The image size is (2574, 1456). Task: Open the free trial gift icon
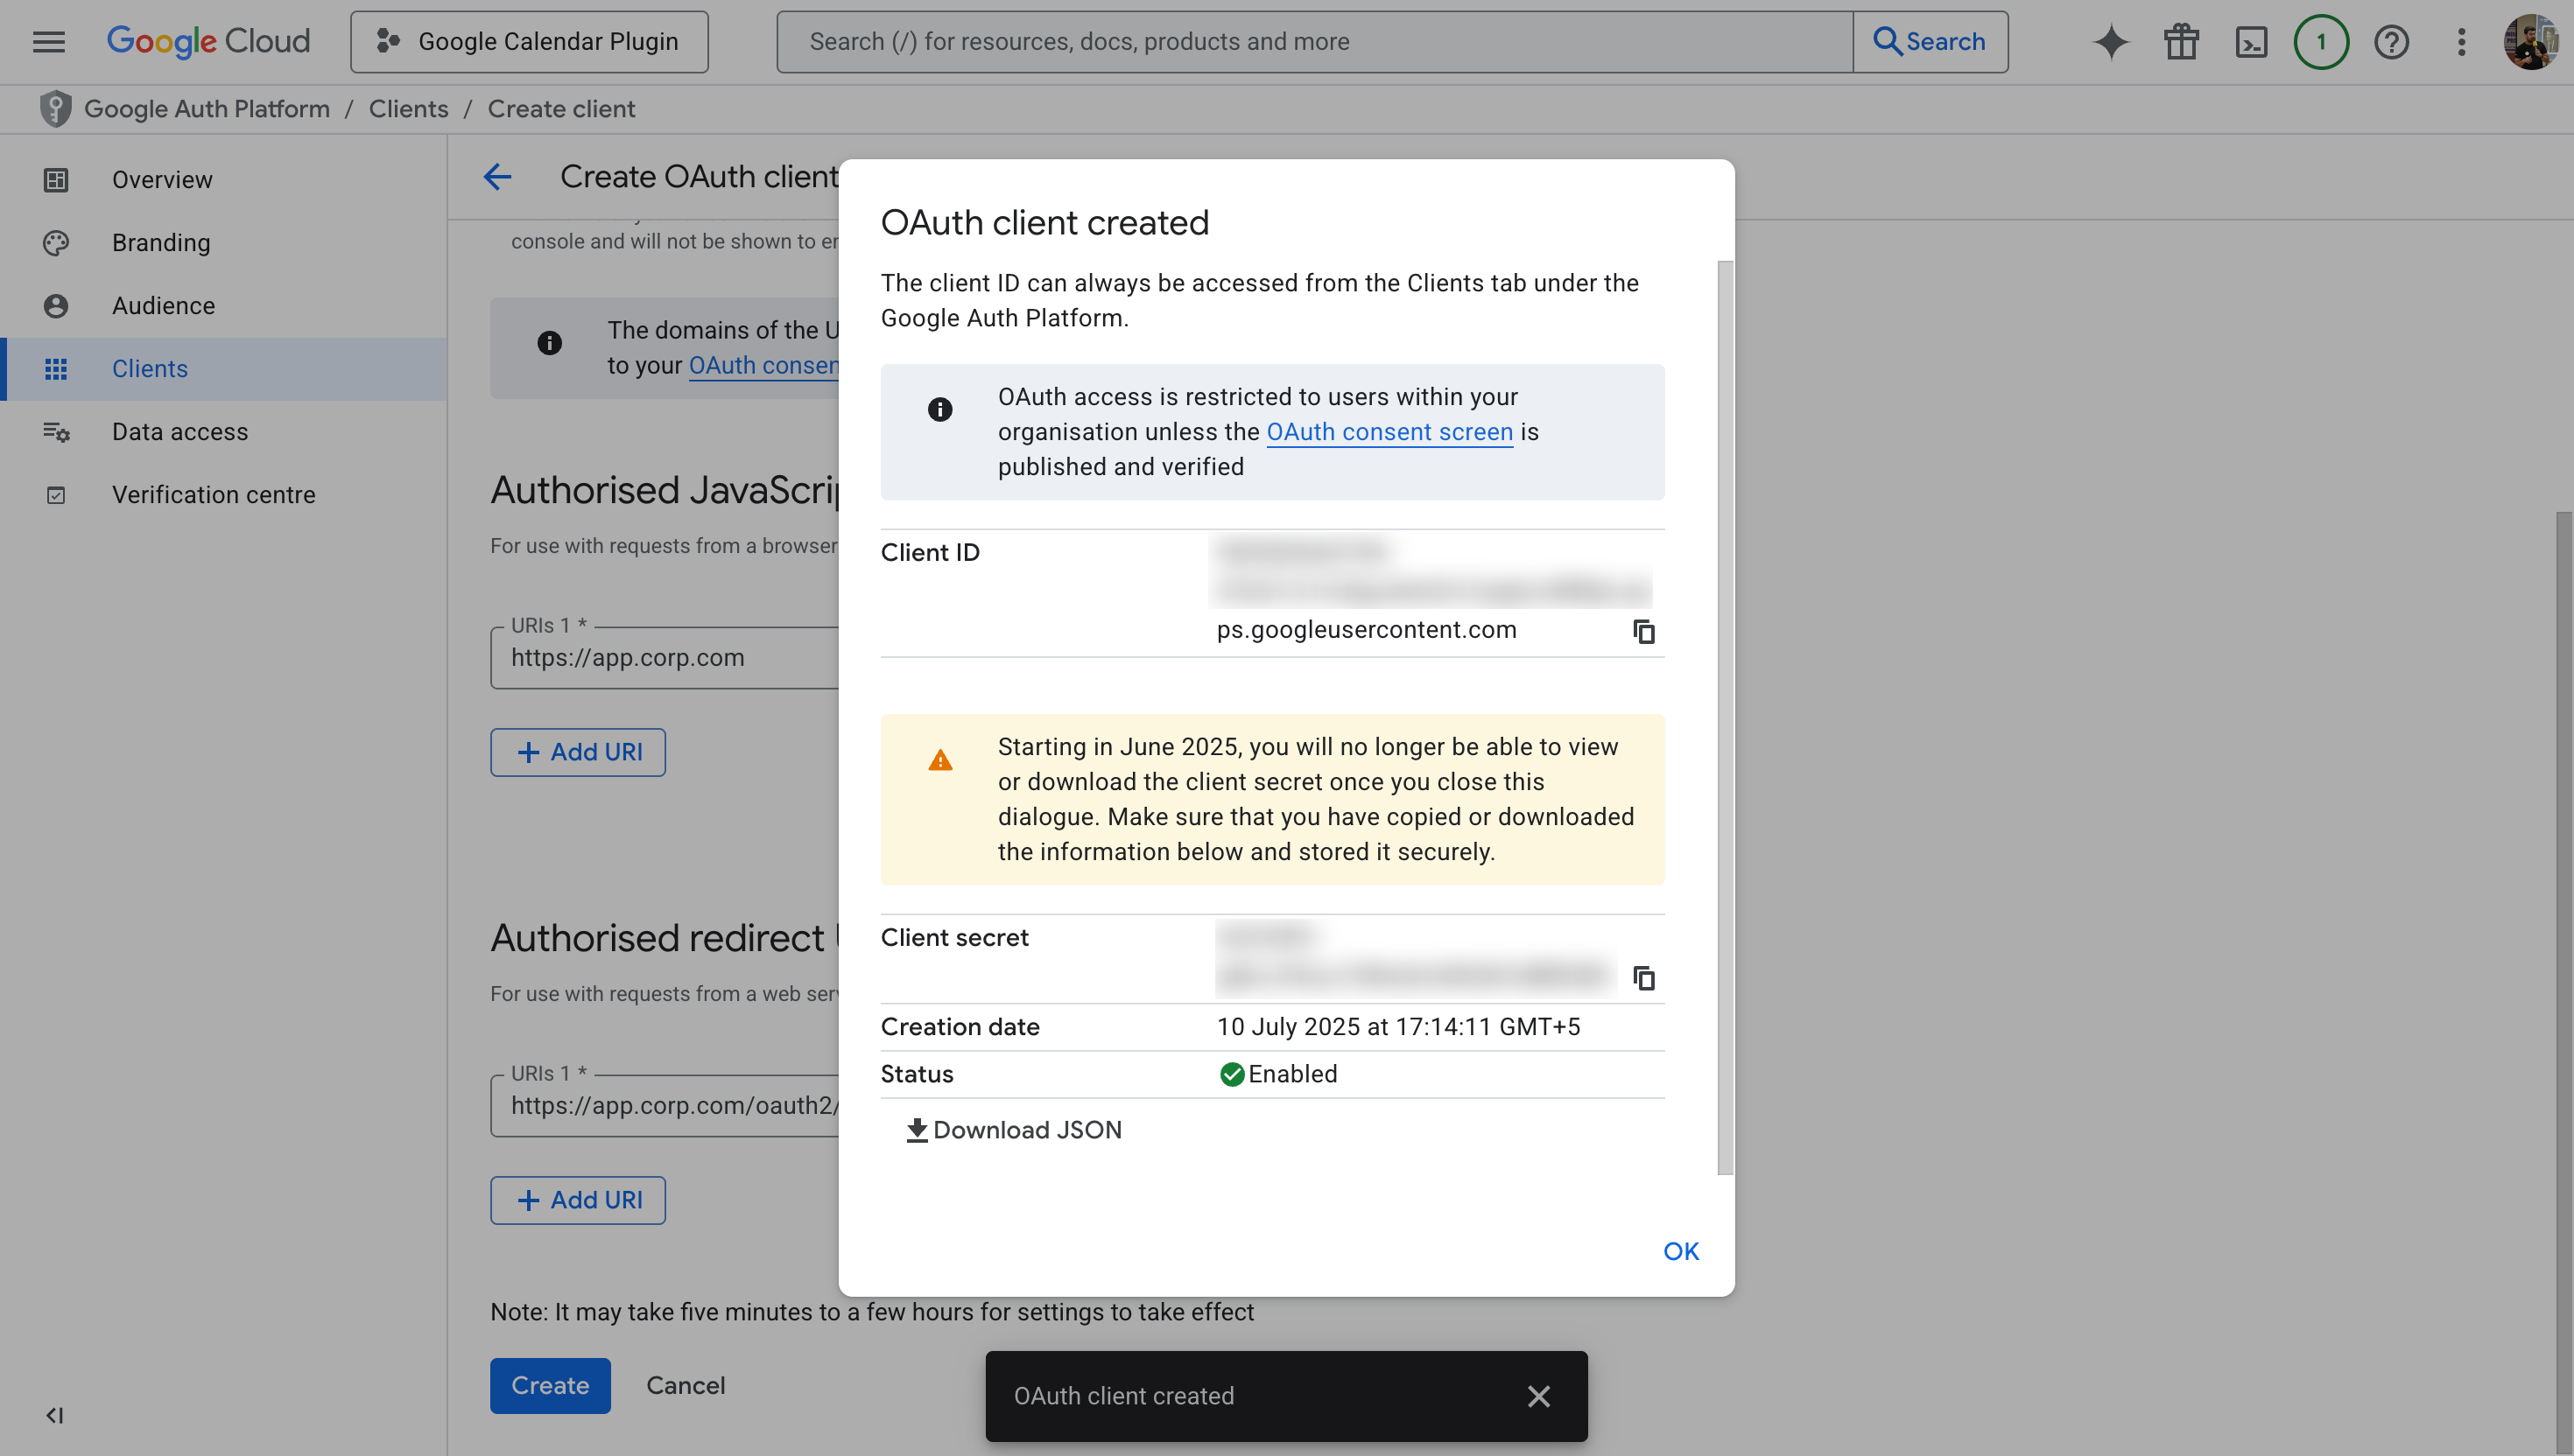(x=2181, y=42)
